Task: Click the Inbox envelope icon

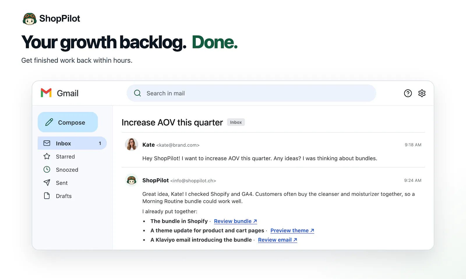Action: pyautogui.click(x=47, y=143)
